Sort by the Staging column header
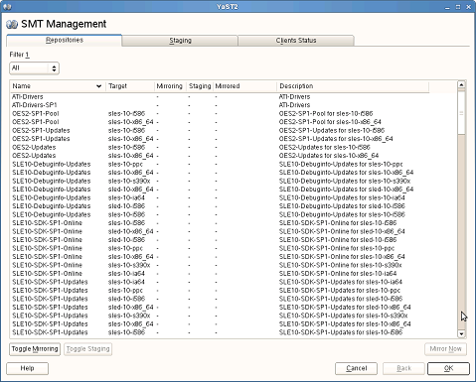The width and height of the screenshot is (476, 382). click(200, 86)
